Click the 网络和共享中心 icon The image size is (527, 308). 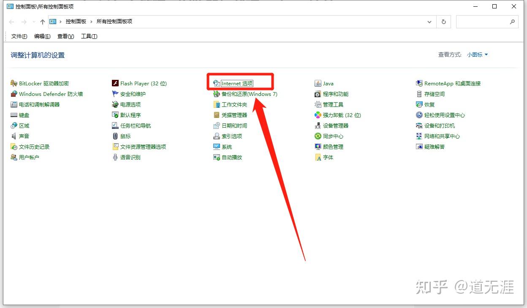(419, 136)
